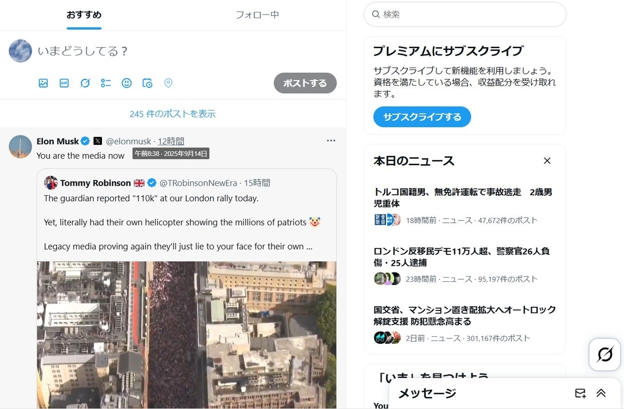
Task: Open your profile avatar in composer
Action: [x=20, y=51]
